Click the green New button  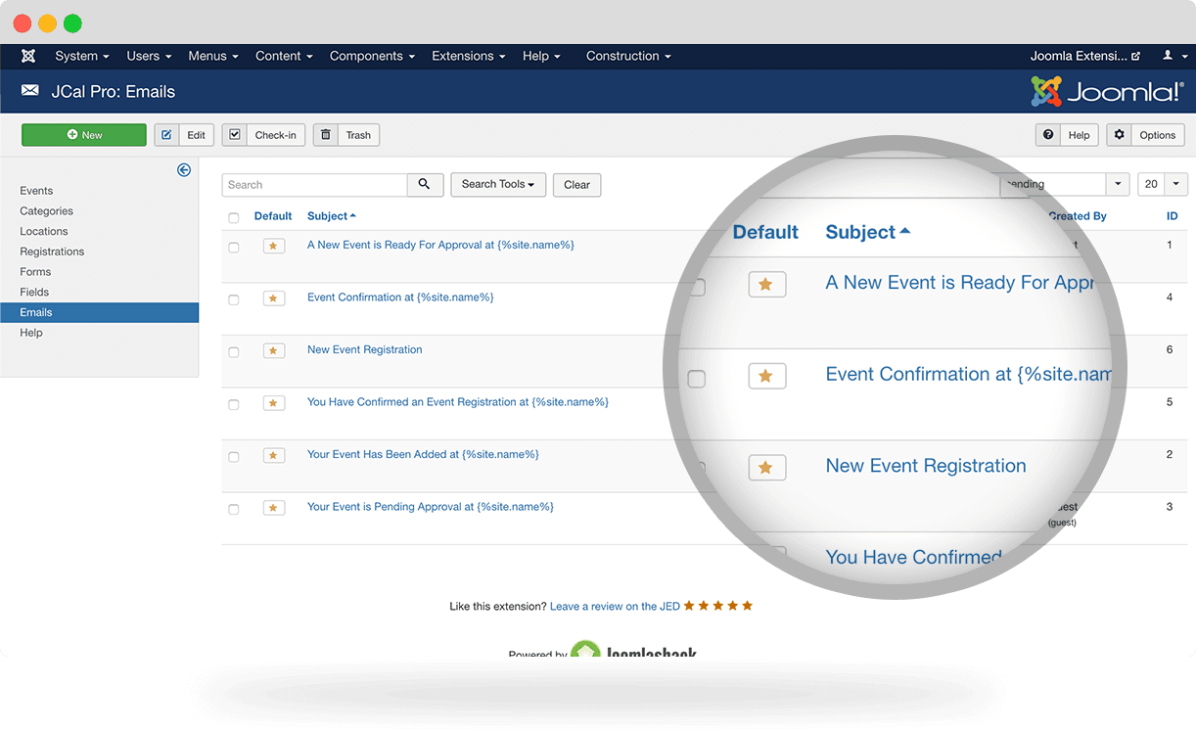(84, 135)
